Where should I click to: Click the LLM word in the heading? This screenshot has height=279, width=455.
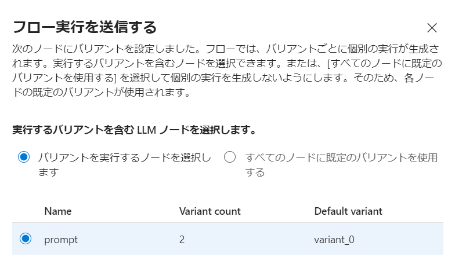click(146, 130)
